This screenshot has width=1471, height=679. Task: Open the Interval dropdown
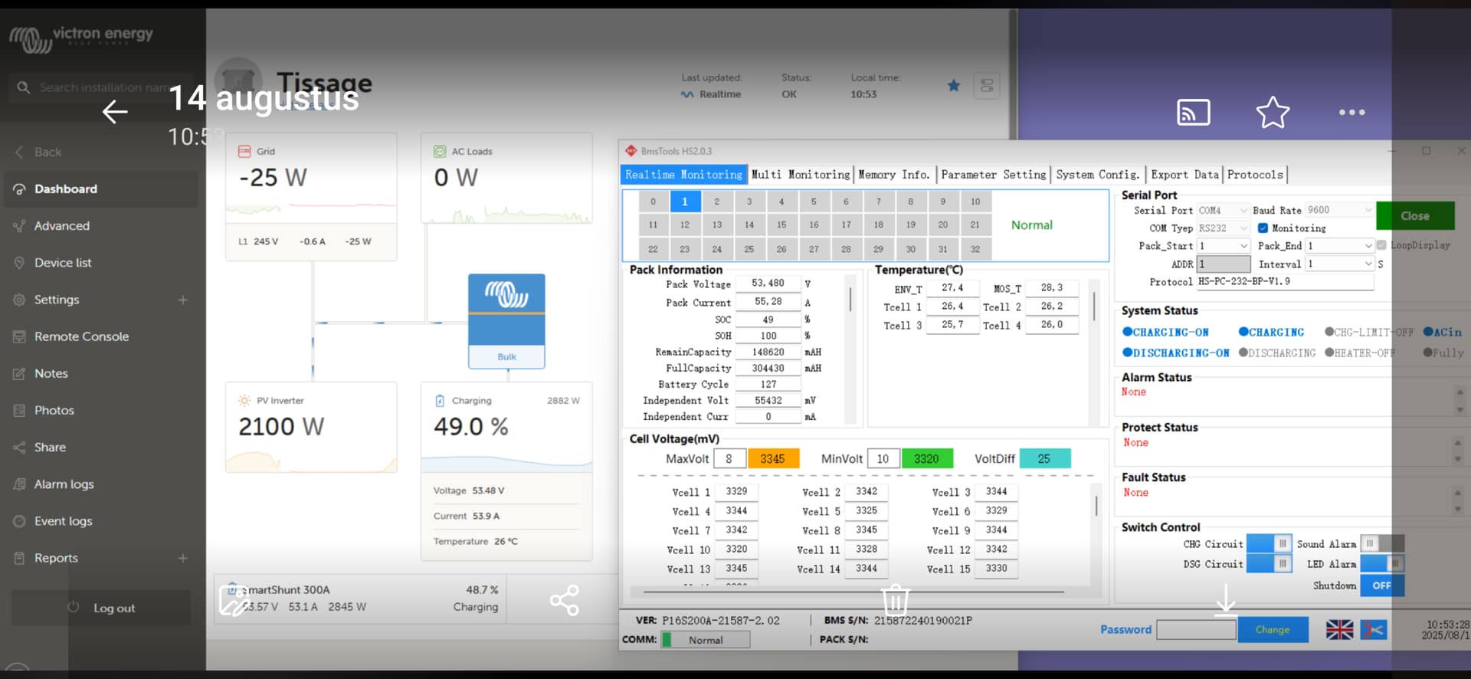tap(1339, 264)
